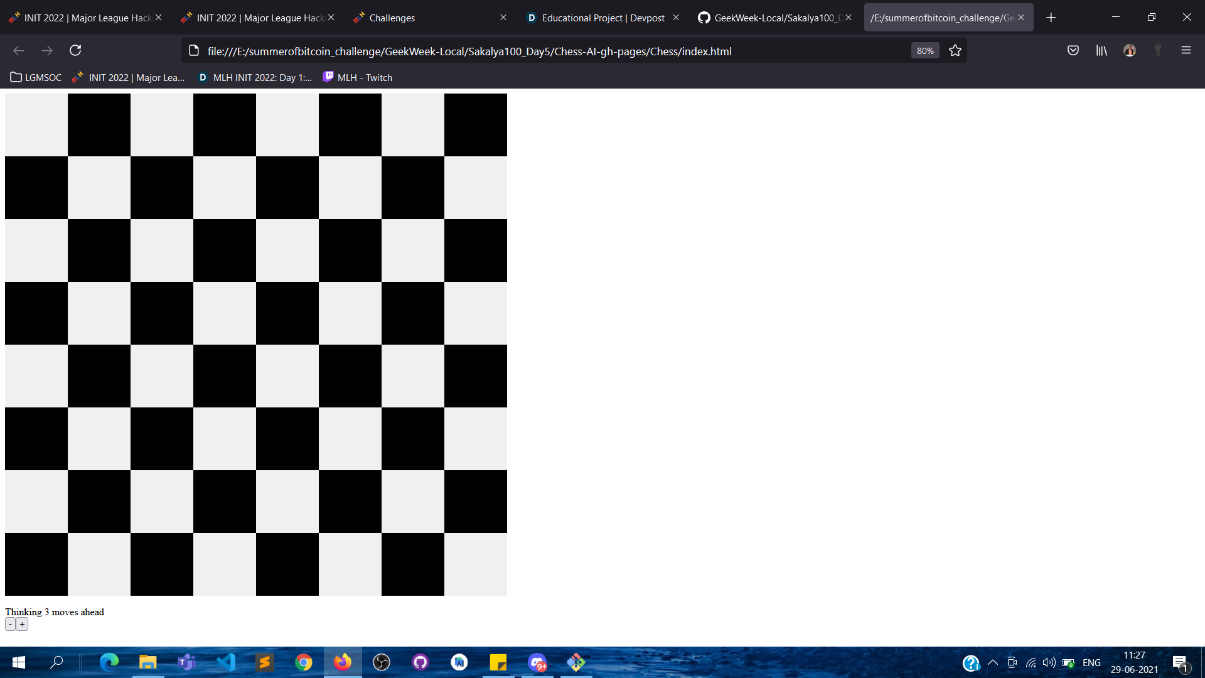Open the LGMSOC bookmarks folder
The width and height of the screenshot is (1205, 678).
tap(36, 77)
